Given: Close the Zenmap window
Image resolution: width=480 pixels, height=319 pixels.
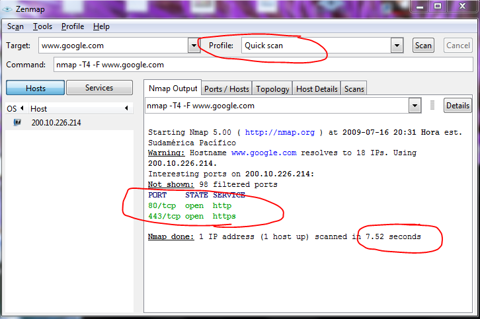Looking at the screenshot, I should [462, 6].
